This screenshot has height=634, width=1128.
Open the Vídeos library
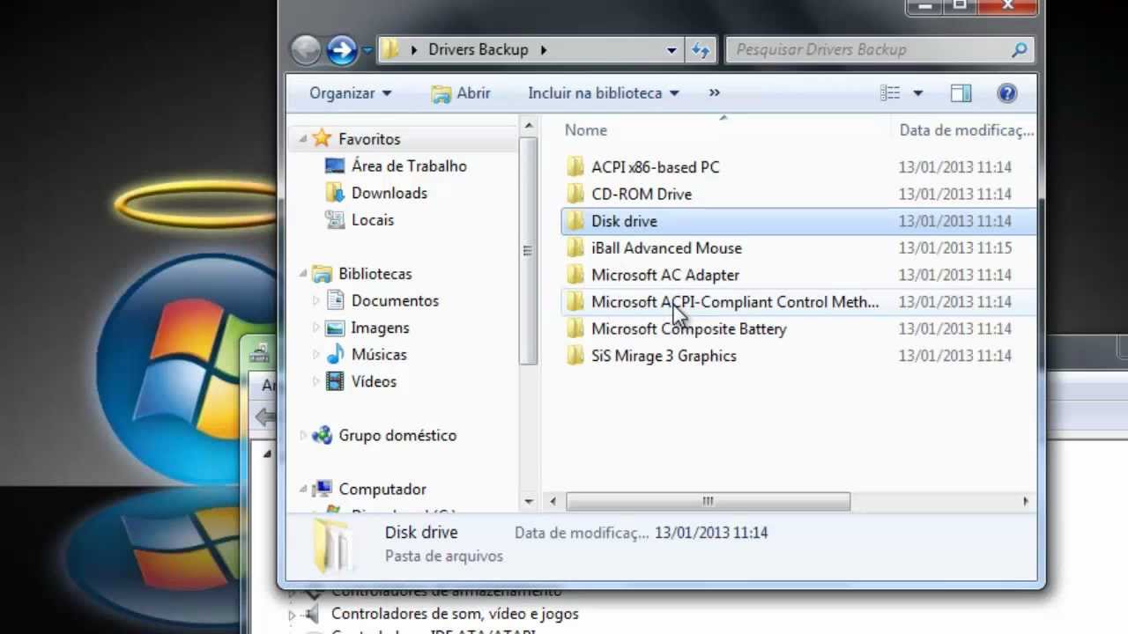[374, 381]
